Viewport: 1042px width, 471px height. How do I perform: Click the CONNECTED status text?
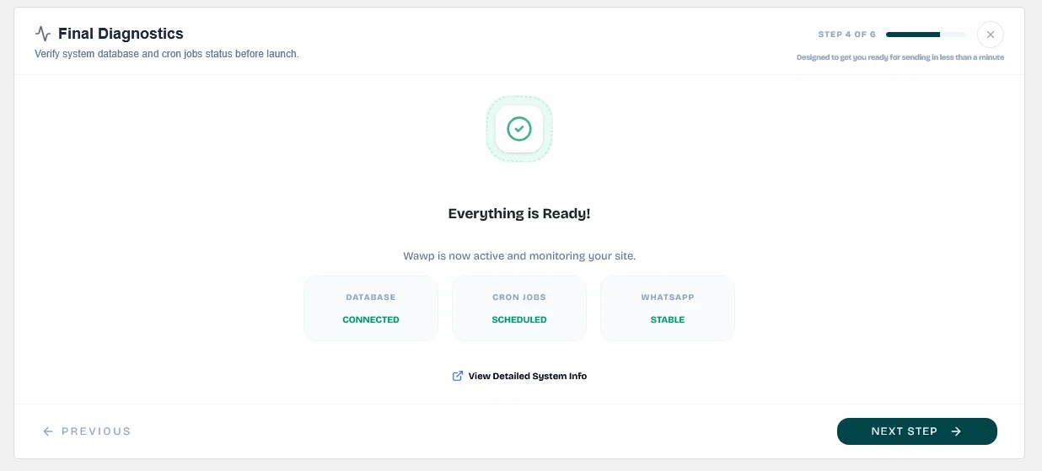coord(371,319)
